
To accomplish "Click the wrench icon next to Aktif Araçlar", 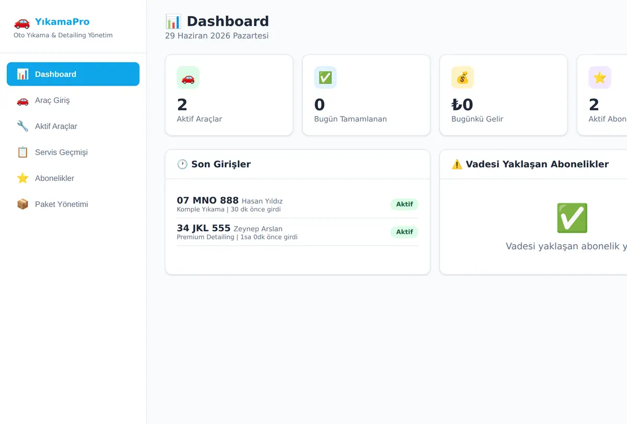I will (x=22, y=126).
